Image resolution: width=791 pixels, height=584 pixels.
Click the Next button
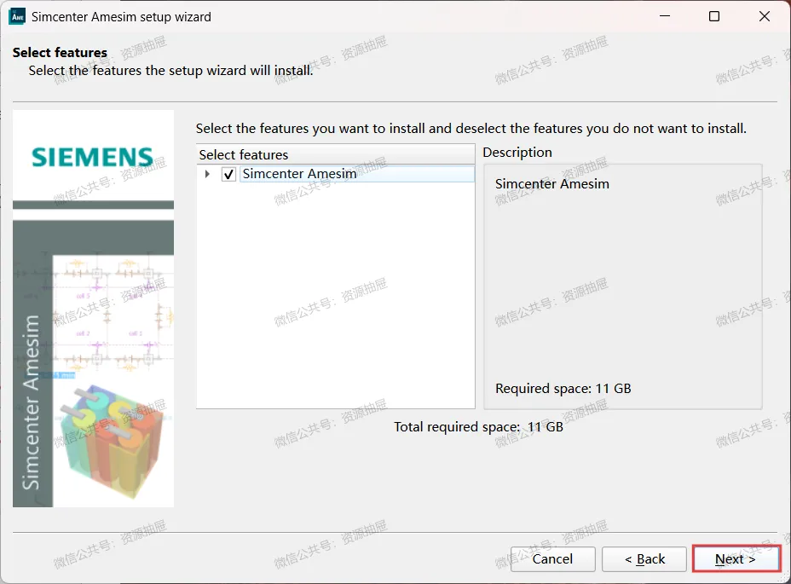pos(736,558)
